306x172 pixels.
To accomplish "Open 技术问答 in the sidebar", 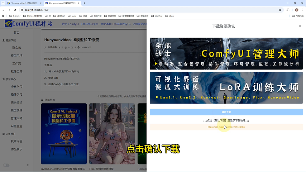I will point(16,141).
